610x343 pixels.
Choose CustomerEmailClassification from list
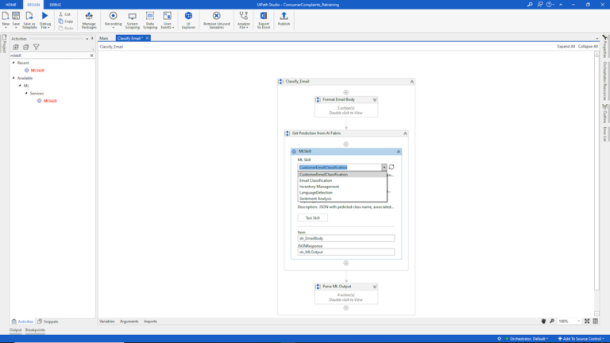[342, 175]
